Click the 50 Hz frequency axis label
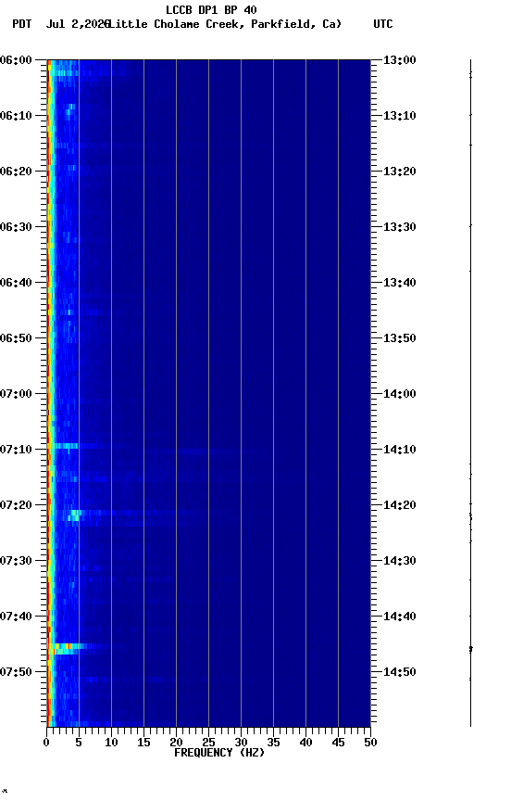 point(371,743)
